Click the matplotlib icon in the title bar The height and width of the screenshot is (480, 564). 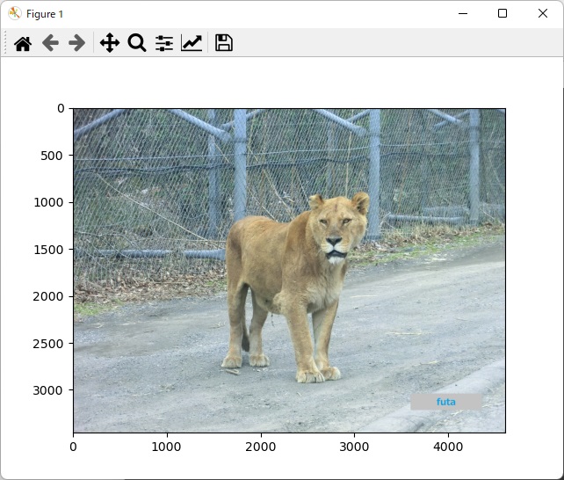coord(14,14)
